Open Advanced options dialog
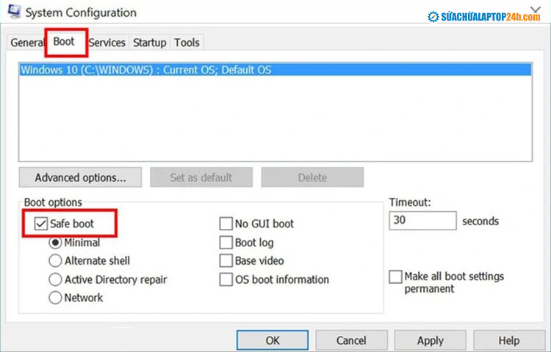The height and width of the screenshot is (352, 551). [80, 177]
